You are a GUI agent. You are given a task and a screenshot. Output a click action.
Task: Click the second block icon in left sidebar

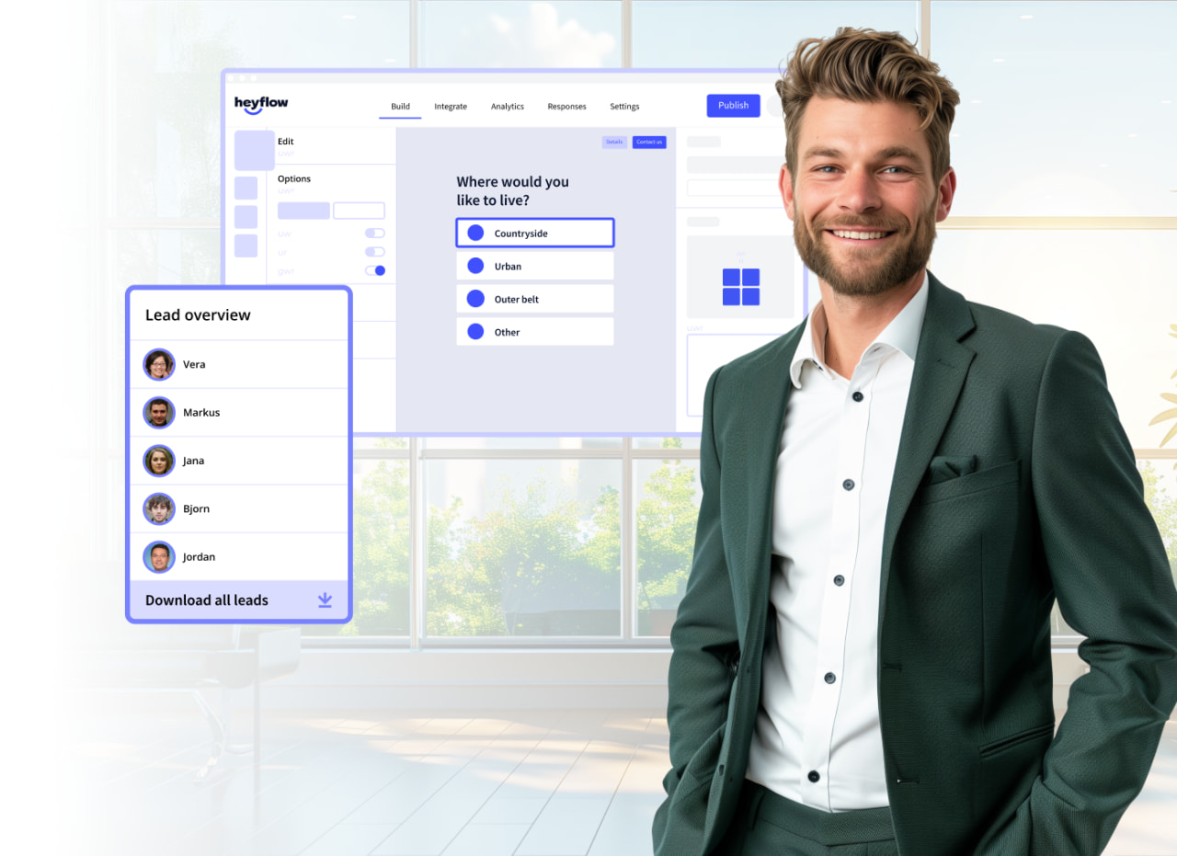point(246,188)
